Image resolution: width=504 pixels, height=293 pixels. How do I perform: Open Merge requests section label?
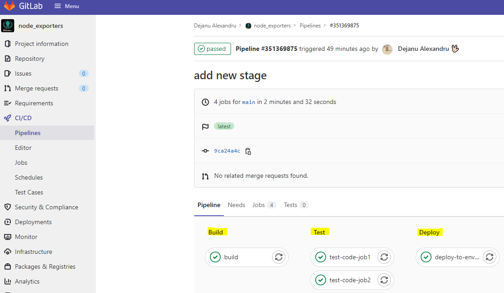click(36, 88)
